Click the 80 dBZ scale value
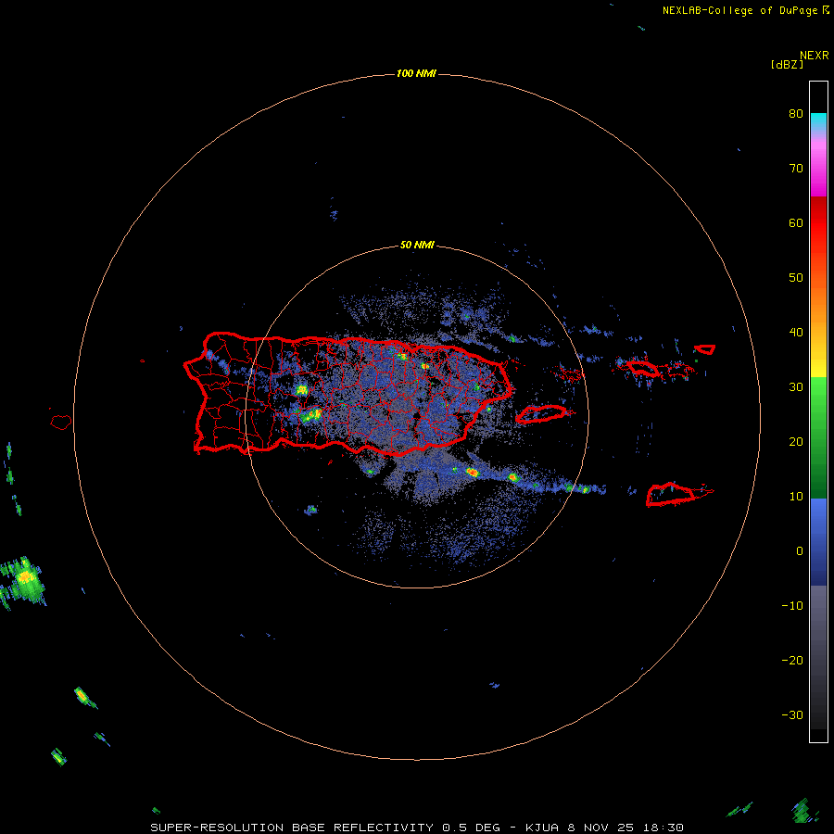The height and width of the screenshot is (834, 834). tap(796, 114)
